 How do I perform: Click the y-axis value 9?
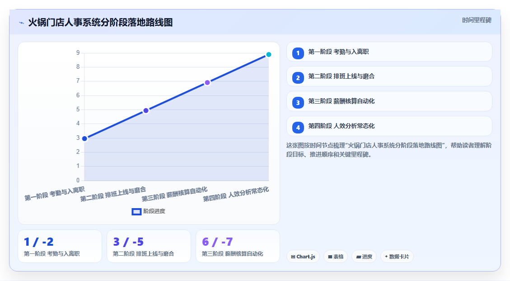[78, 53]
